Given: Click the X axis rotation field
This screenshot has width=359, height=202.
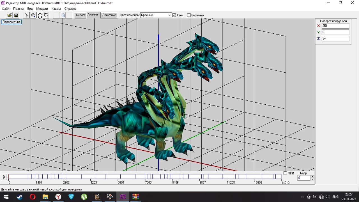Looking at the screenshot, I should [335, 26].
